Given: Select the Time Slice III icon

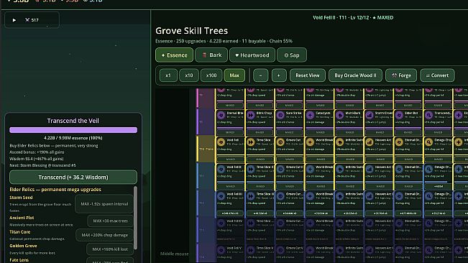Looking at the screenshot, I should [251, 196].
